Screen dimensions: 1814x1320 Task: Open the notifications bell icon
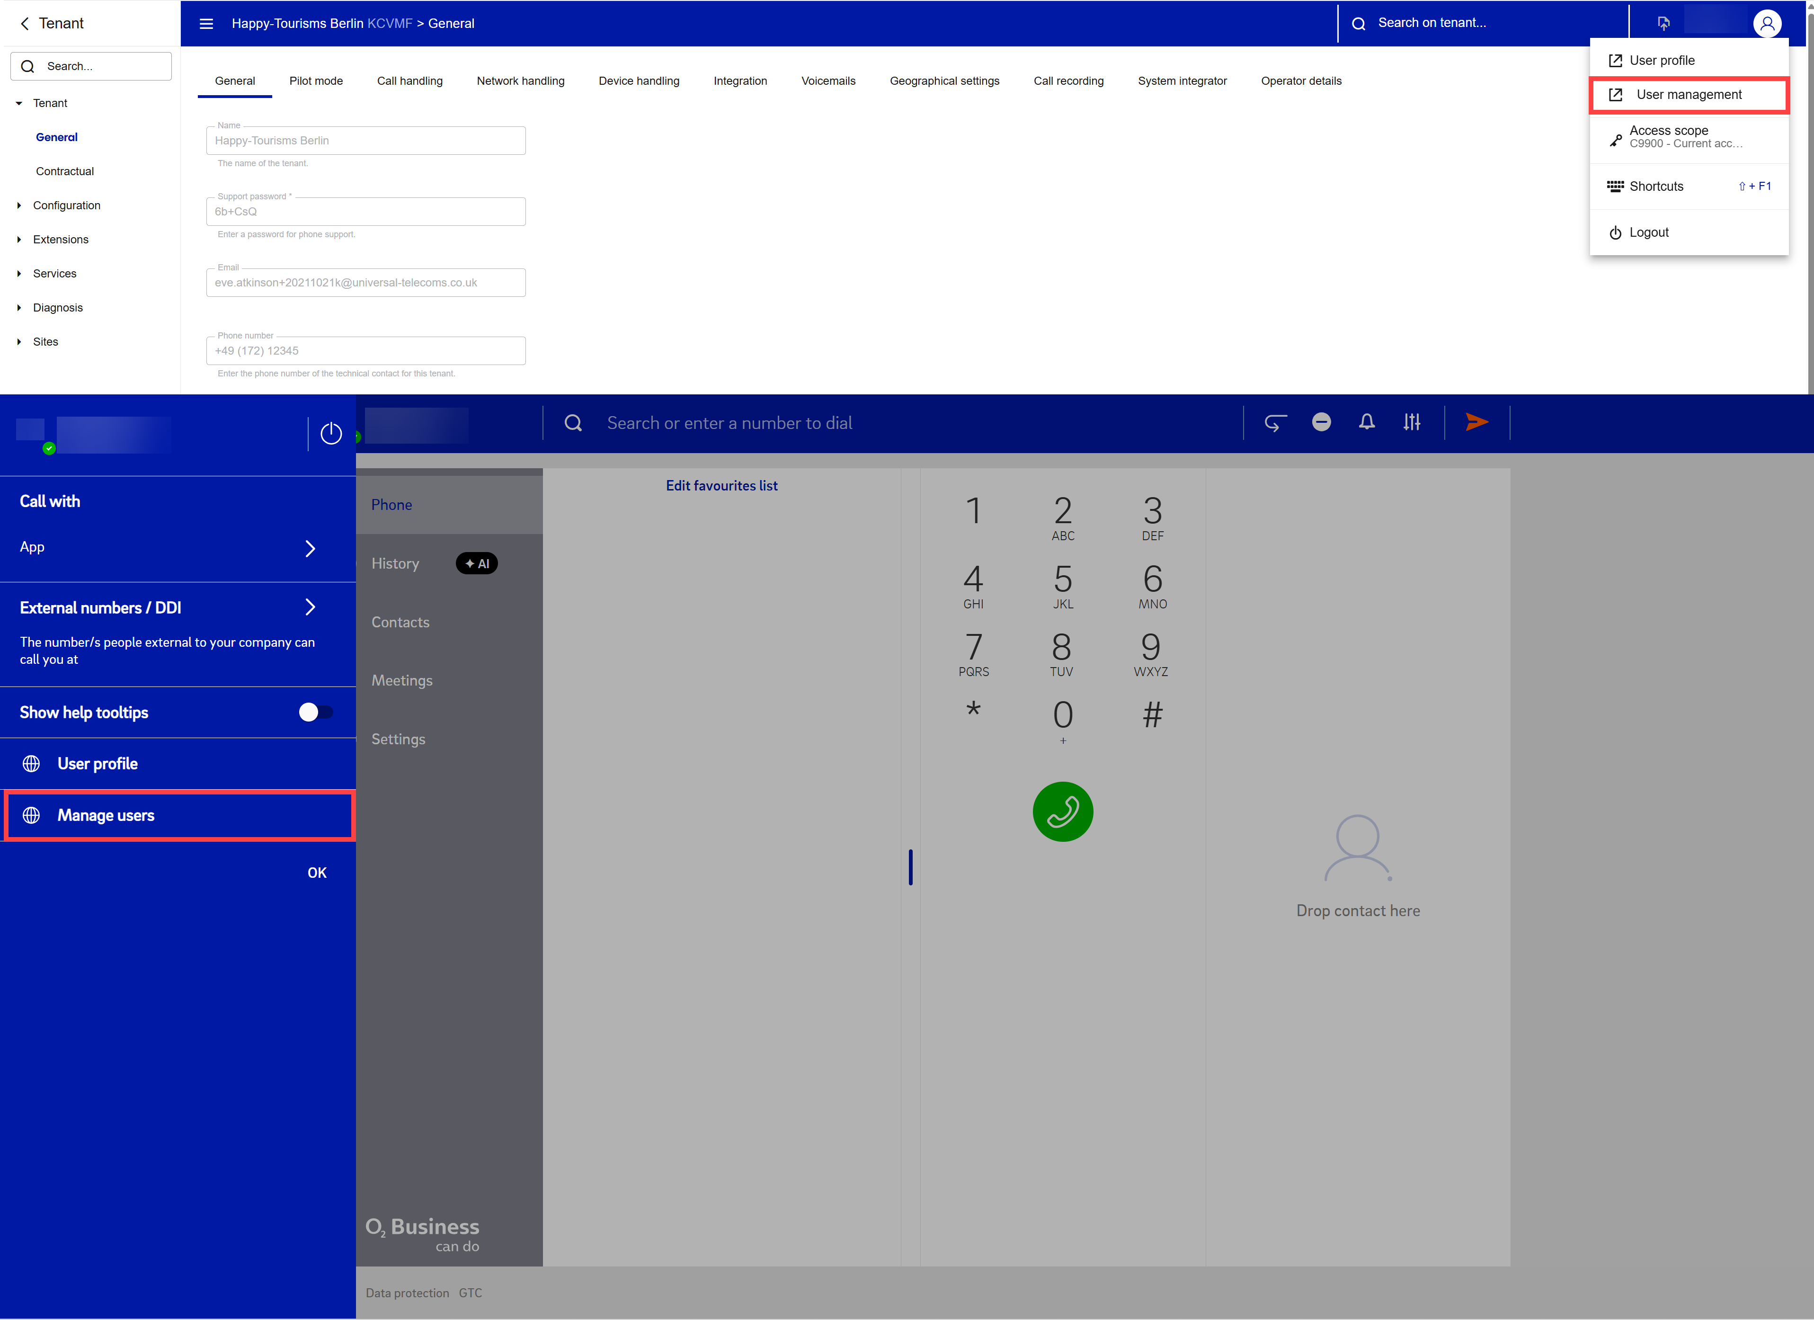tap(1366, 421)
